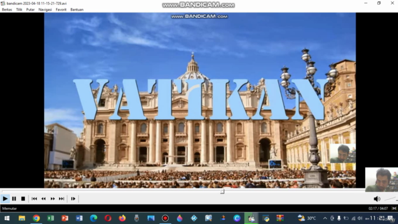Open the battery status tray icon
This screenshot has height=224, width=398.
tap(346, 218)
